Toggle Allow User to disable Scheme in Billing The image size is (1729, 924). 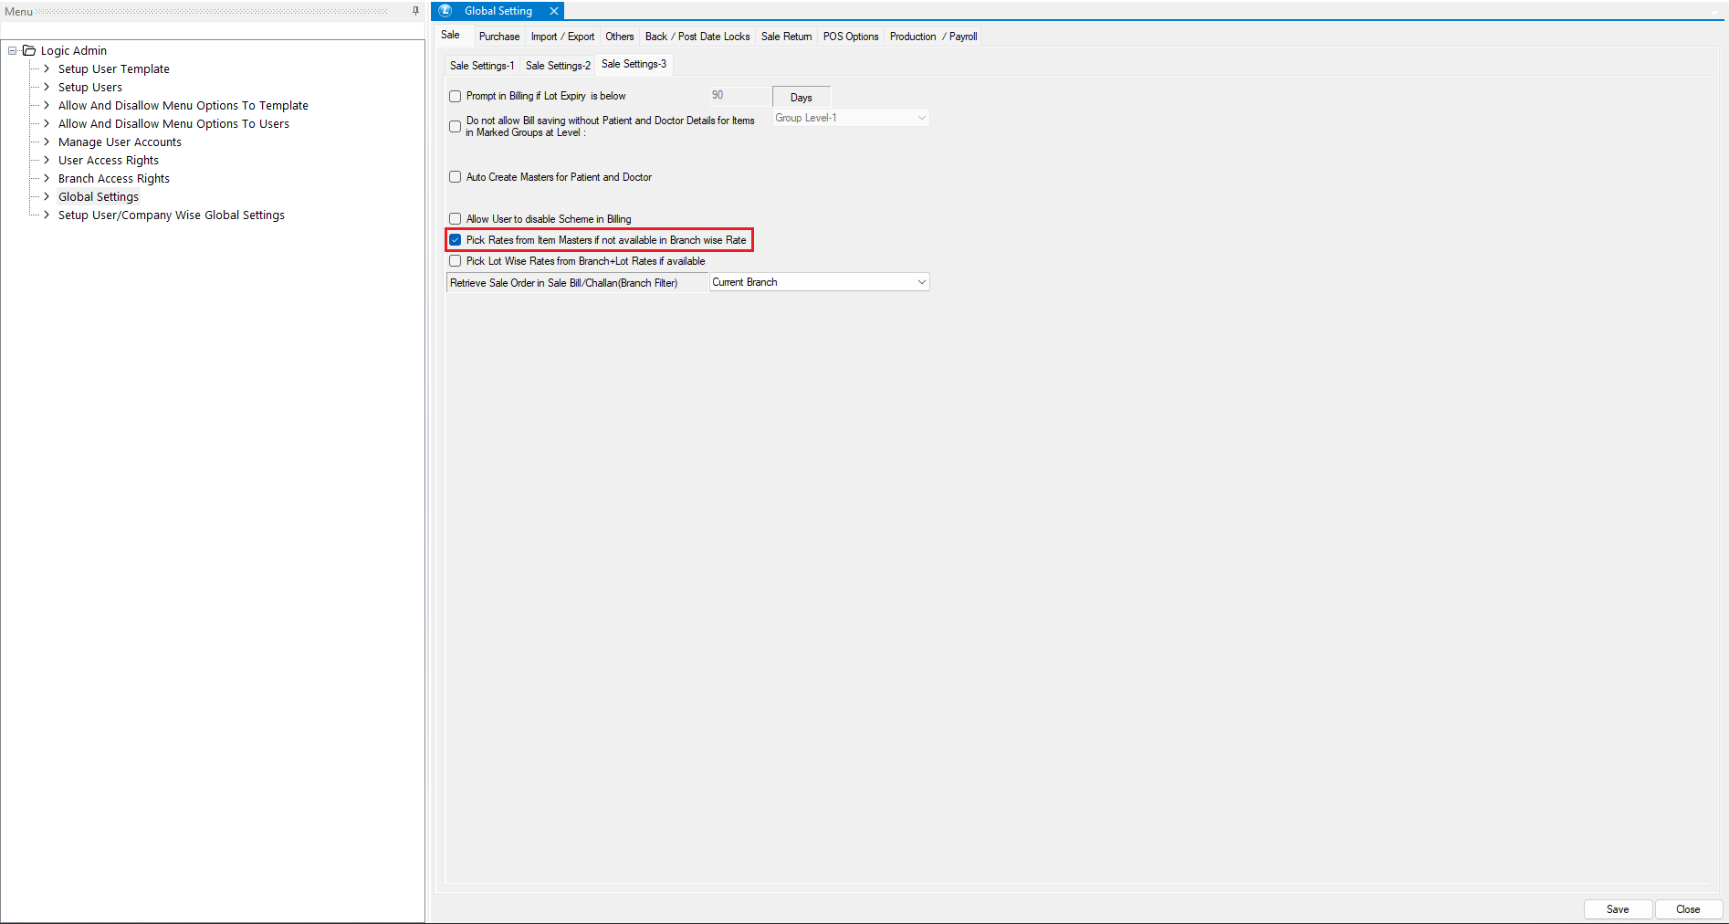(455, 219)
